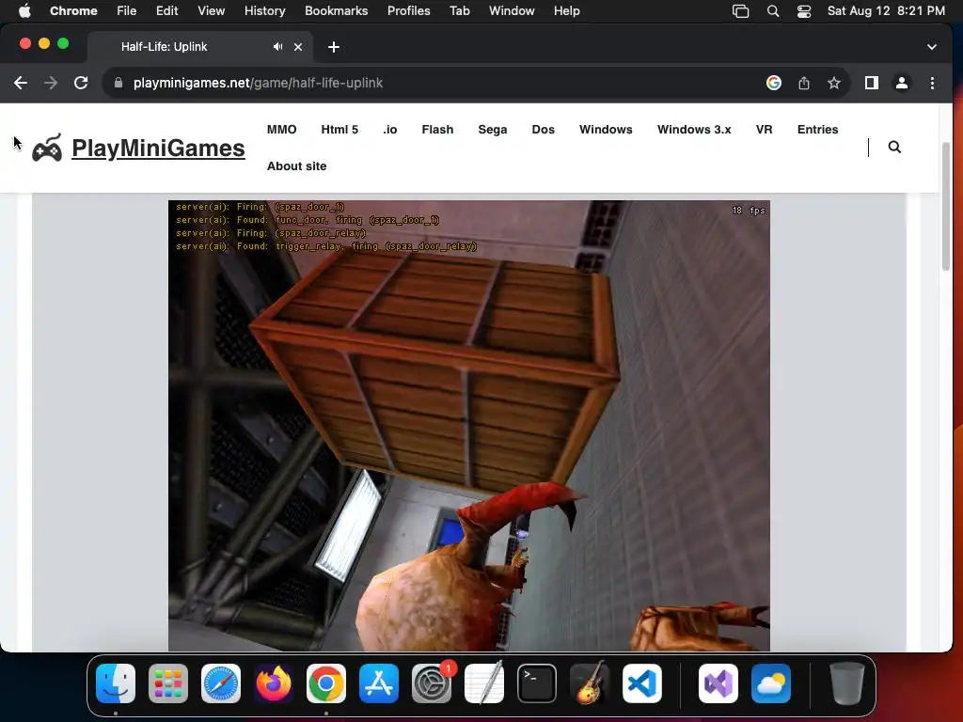Open the Trash from the Dock
The height and width of the screenshot is (722, 963).
click(x=847, y=683)
